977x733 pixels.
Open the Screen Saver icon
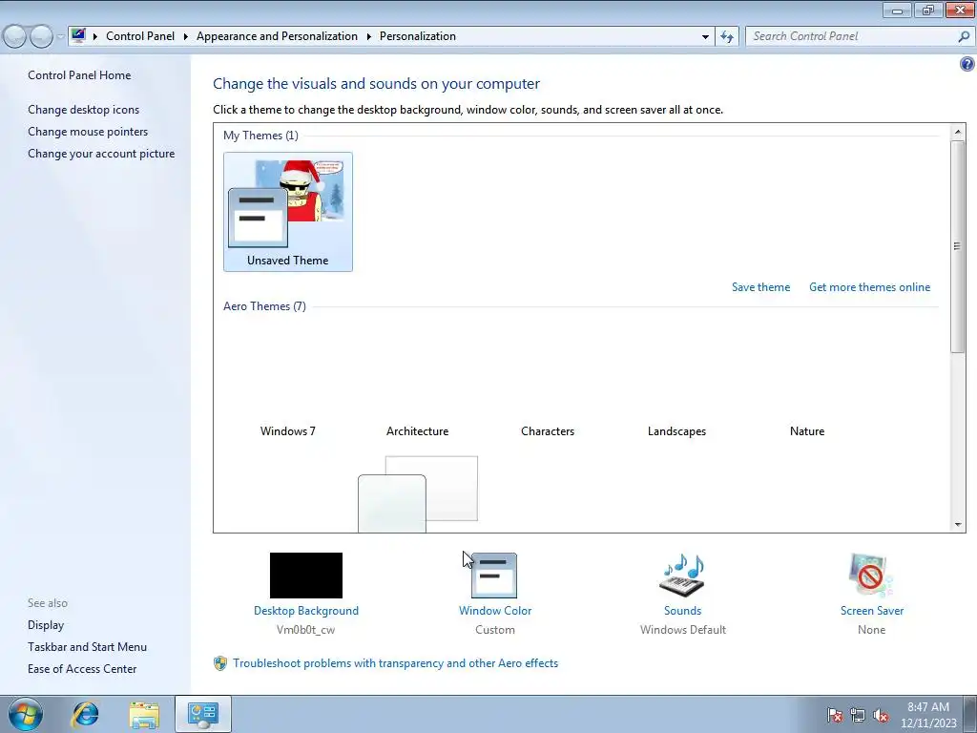click(871, 576)
